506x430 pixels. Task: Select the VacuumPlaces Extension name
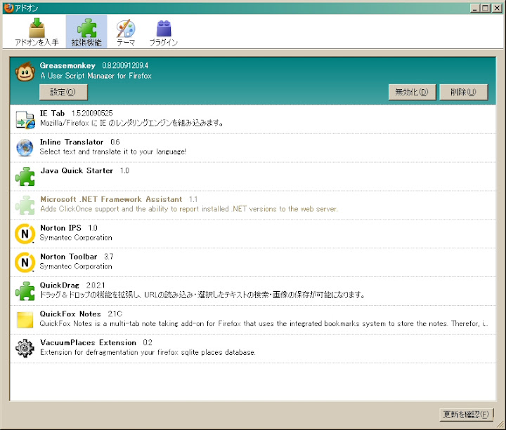coord(88,343)
